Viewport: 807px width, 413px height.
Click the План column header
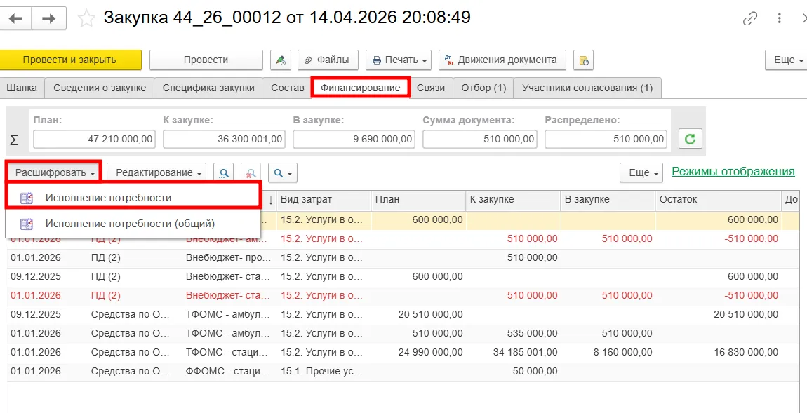(x=418, y=200)
